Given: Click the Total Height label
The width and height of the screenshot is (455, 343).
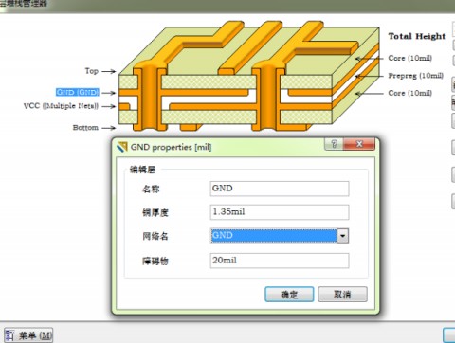Looking at the screenshot, I should point(417,36).
